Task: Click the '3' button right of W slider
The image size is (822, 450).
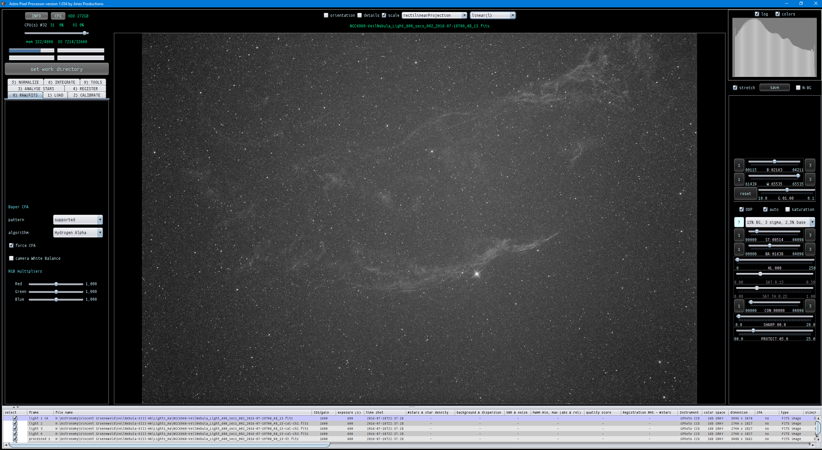Action: 810,179
